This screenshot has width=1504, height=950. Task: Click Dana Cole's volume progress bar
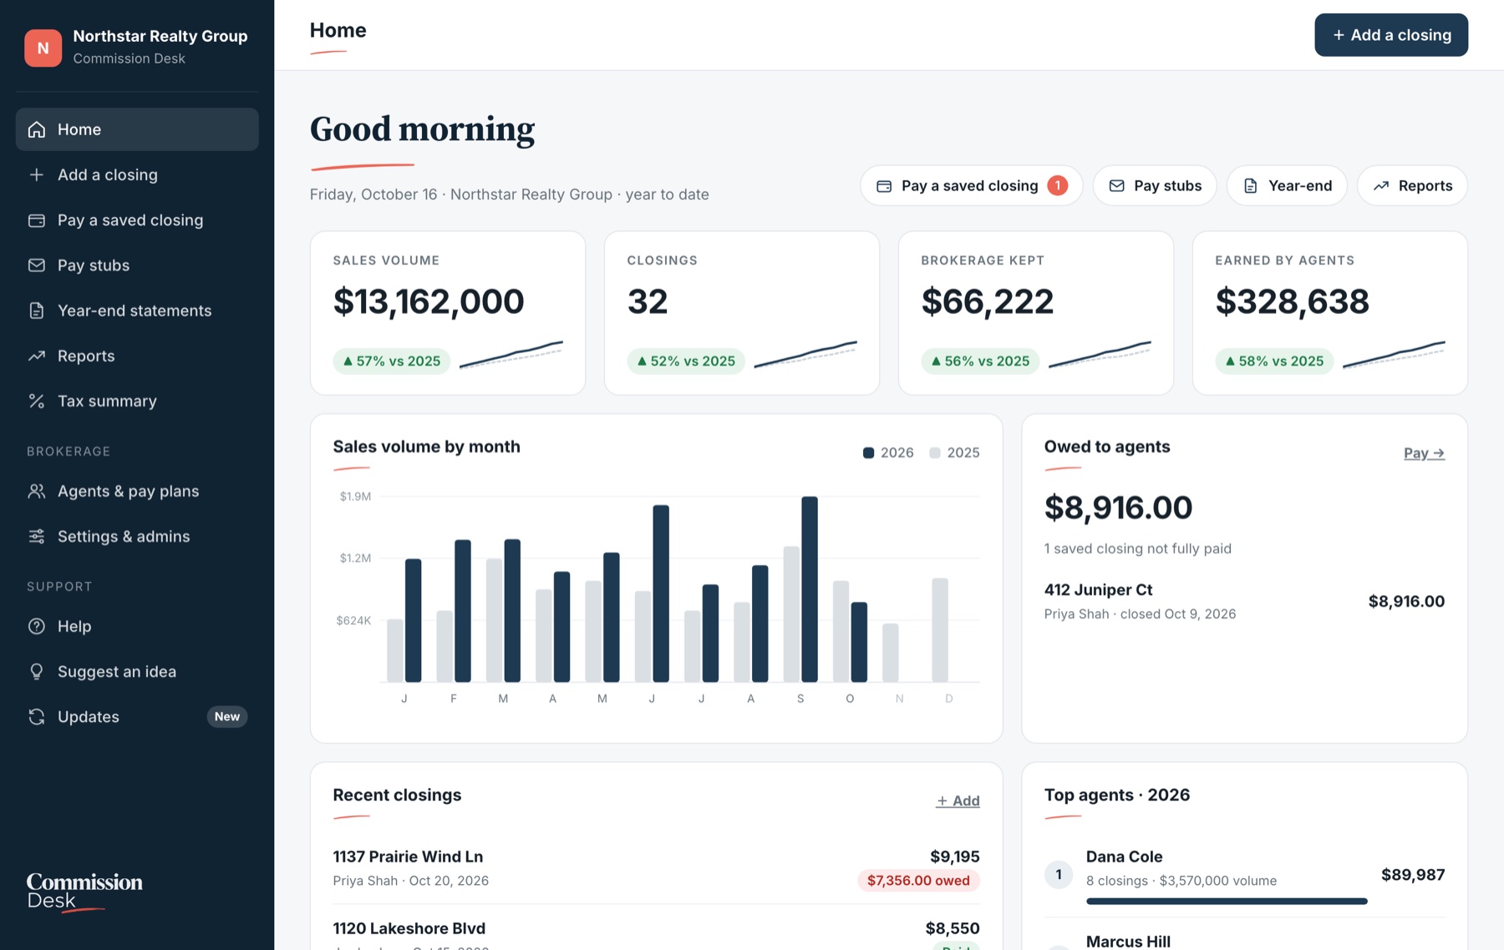click(1226, 901)
